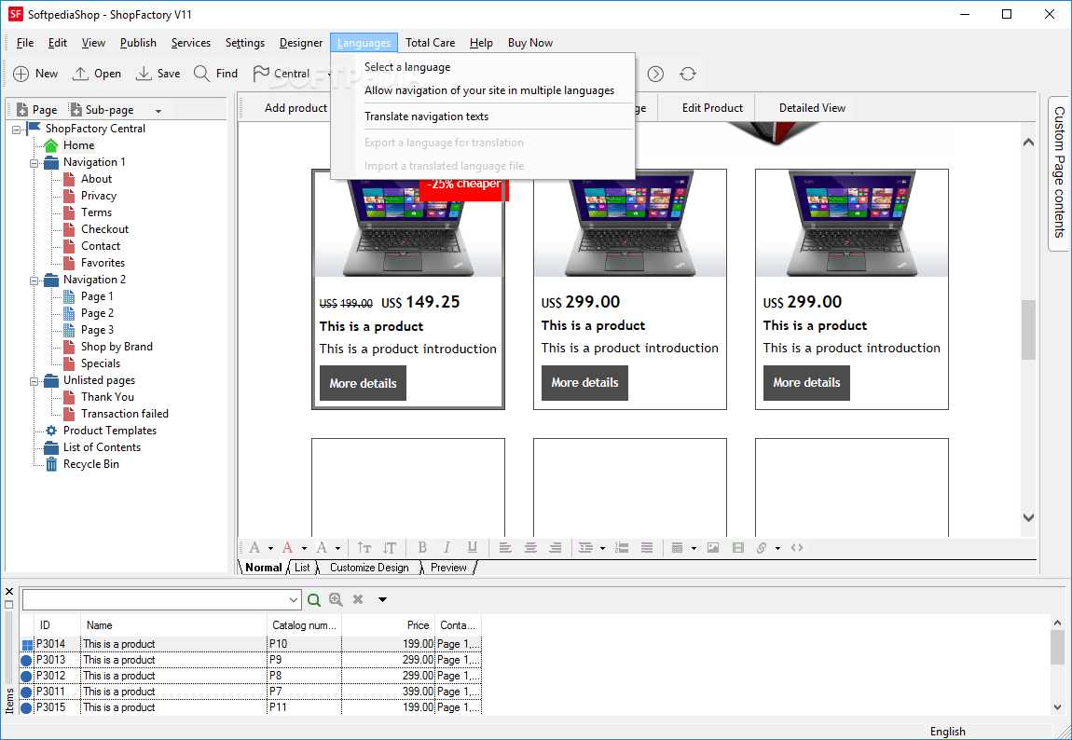Viewport: 1072px width, 740px height.
Task: Open the highlight color dropdown arrow
Action: (x=337, y=549)
